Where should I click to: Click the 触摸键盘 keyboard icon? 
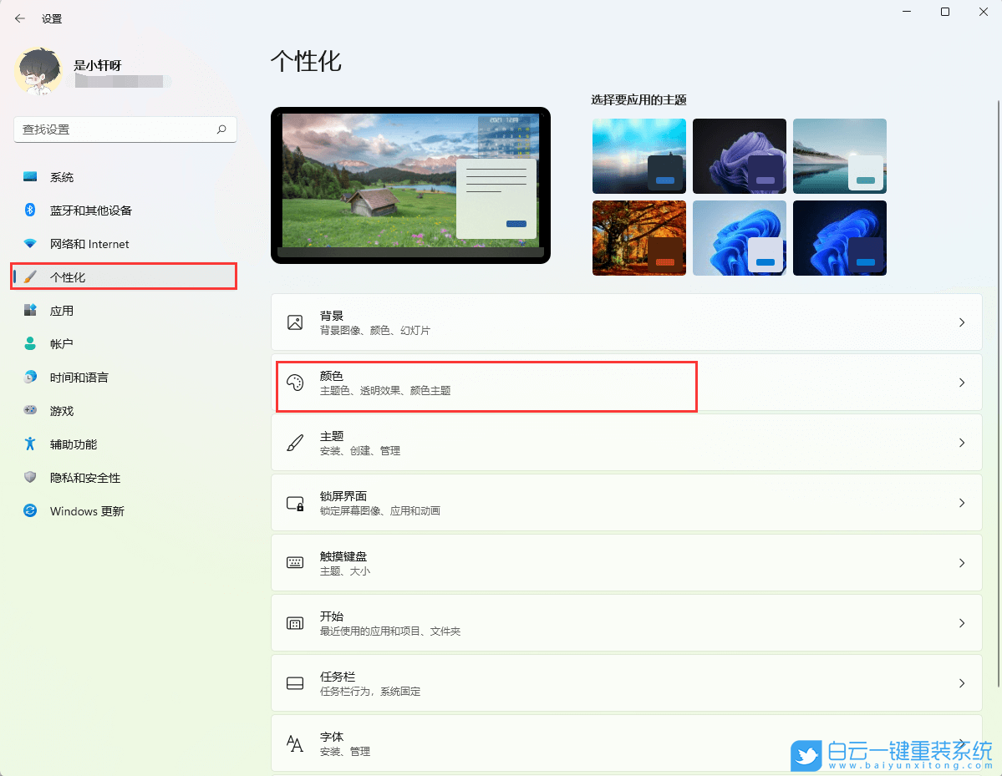(x=295, y=562)
